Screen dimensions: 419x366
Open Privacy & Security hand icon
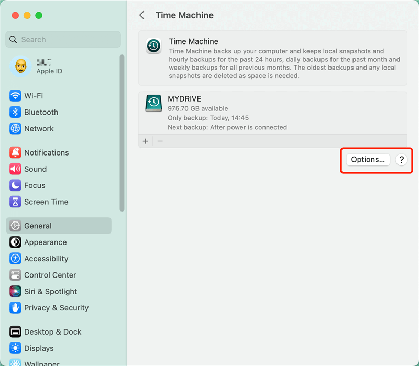(x=15, y=308)
